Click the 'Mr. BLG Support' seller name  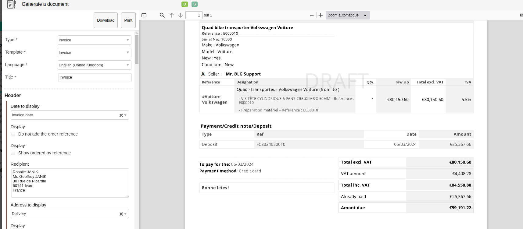pyautogui.click(x=243, y=74)
